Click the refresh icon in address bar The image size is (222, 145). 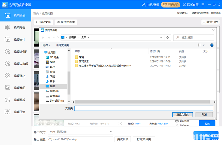[x=168, y=38]
